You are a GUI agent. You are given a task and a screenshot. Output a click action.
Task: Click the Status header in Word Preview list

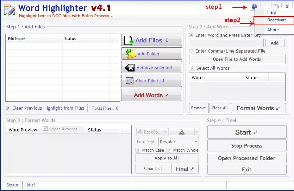(x=103, y=130)
